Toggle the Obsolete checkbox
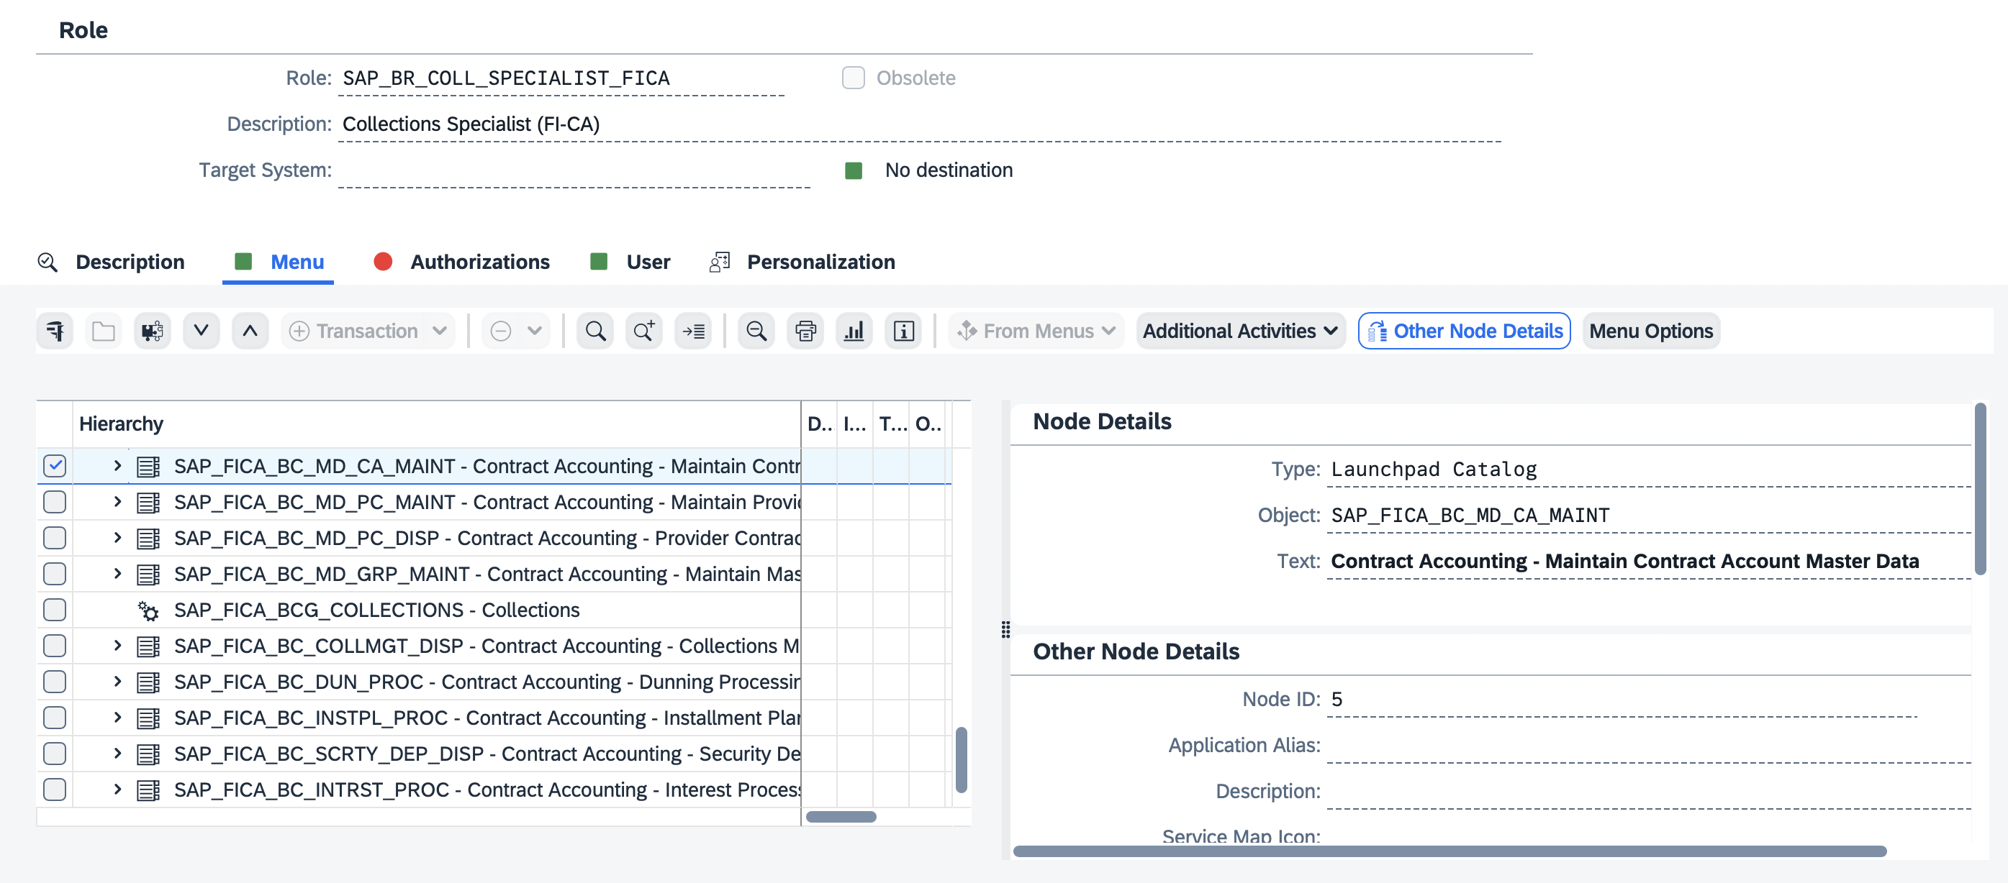Viewport: 2008px width, 883px height. [x=854, y=78]
